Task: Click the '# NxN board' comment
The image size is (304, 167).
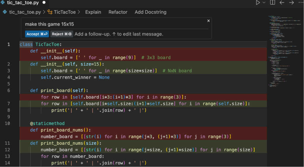Action: point(177,71)
